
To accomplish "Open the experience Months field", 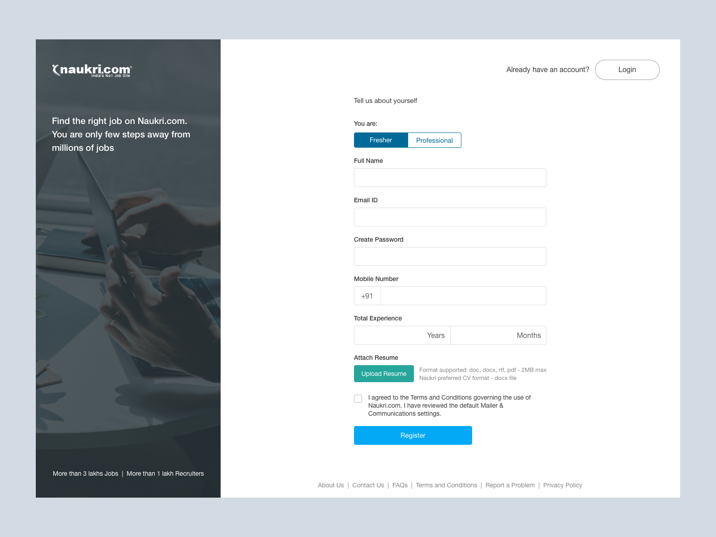I will point(499,335).
